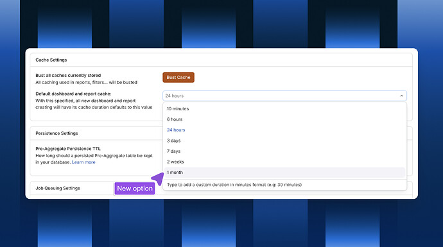Choose the 6 hours option
Viewport: 443px width, 247px height.
[284, 119]
